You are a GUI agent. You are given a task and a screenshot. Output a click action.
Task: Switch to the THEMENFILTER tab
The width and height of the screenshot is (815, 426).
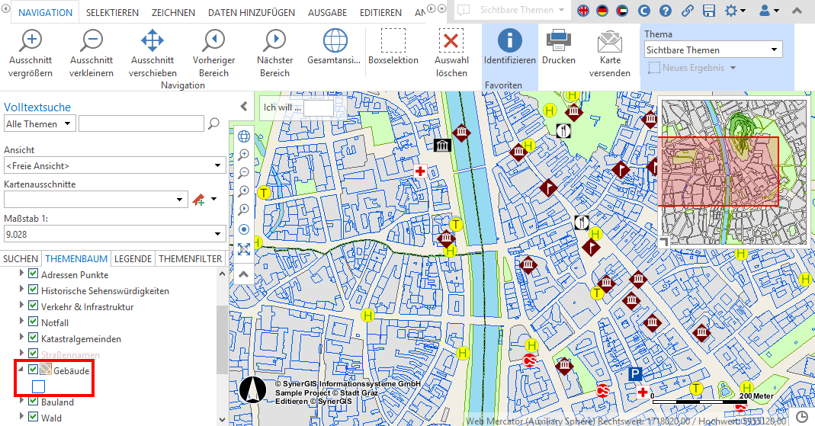pyautogui.click(x=191, y=258)
